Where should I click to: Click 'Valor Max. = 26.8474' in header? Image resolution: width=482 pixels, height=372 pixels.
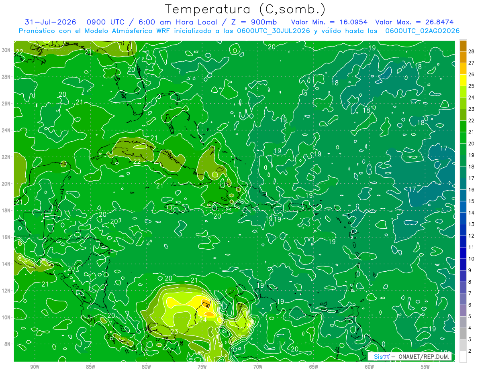[414, 22]
